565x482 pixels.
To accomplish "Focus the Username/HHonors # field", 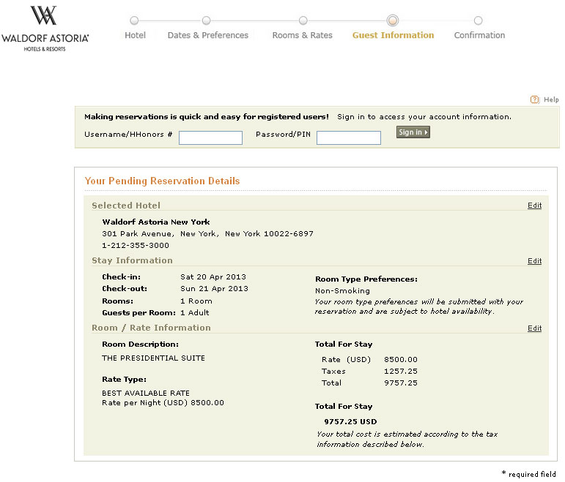I will pos(210,138).
